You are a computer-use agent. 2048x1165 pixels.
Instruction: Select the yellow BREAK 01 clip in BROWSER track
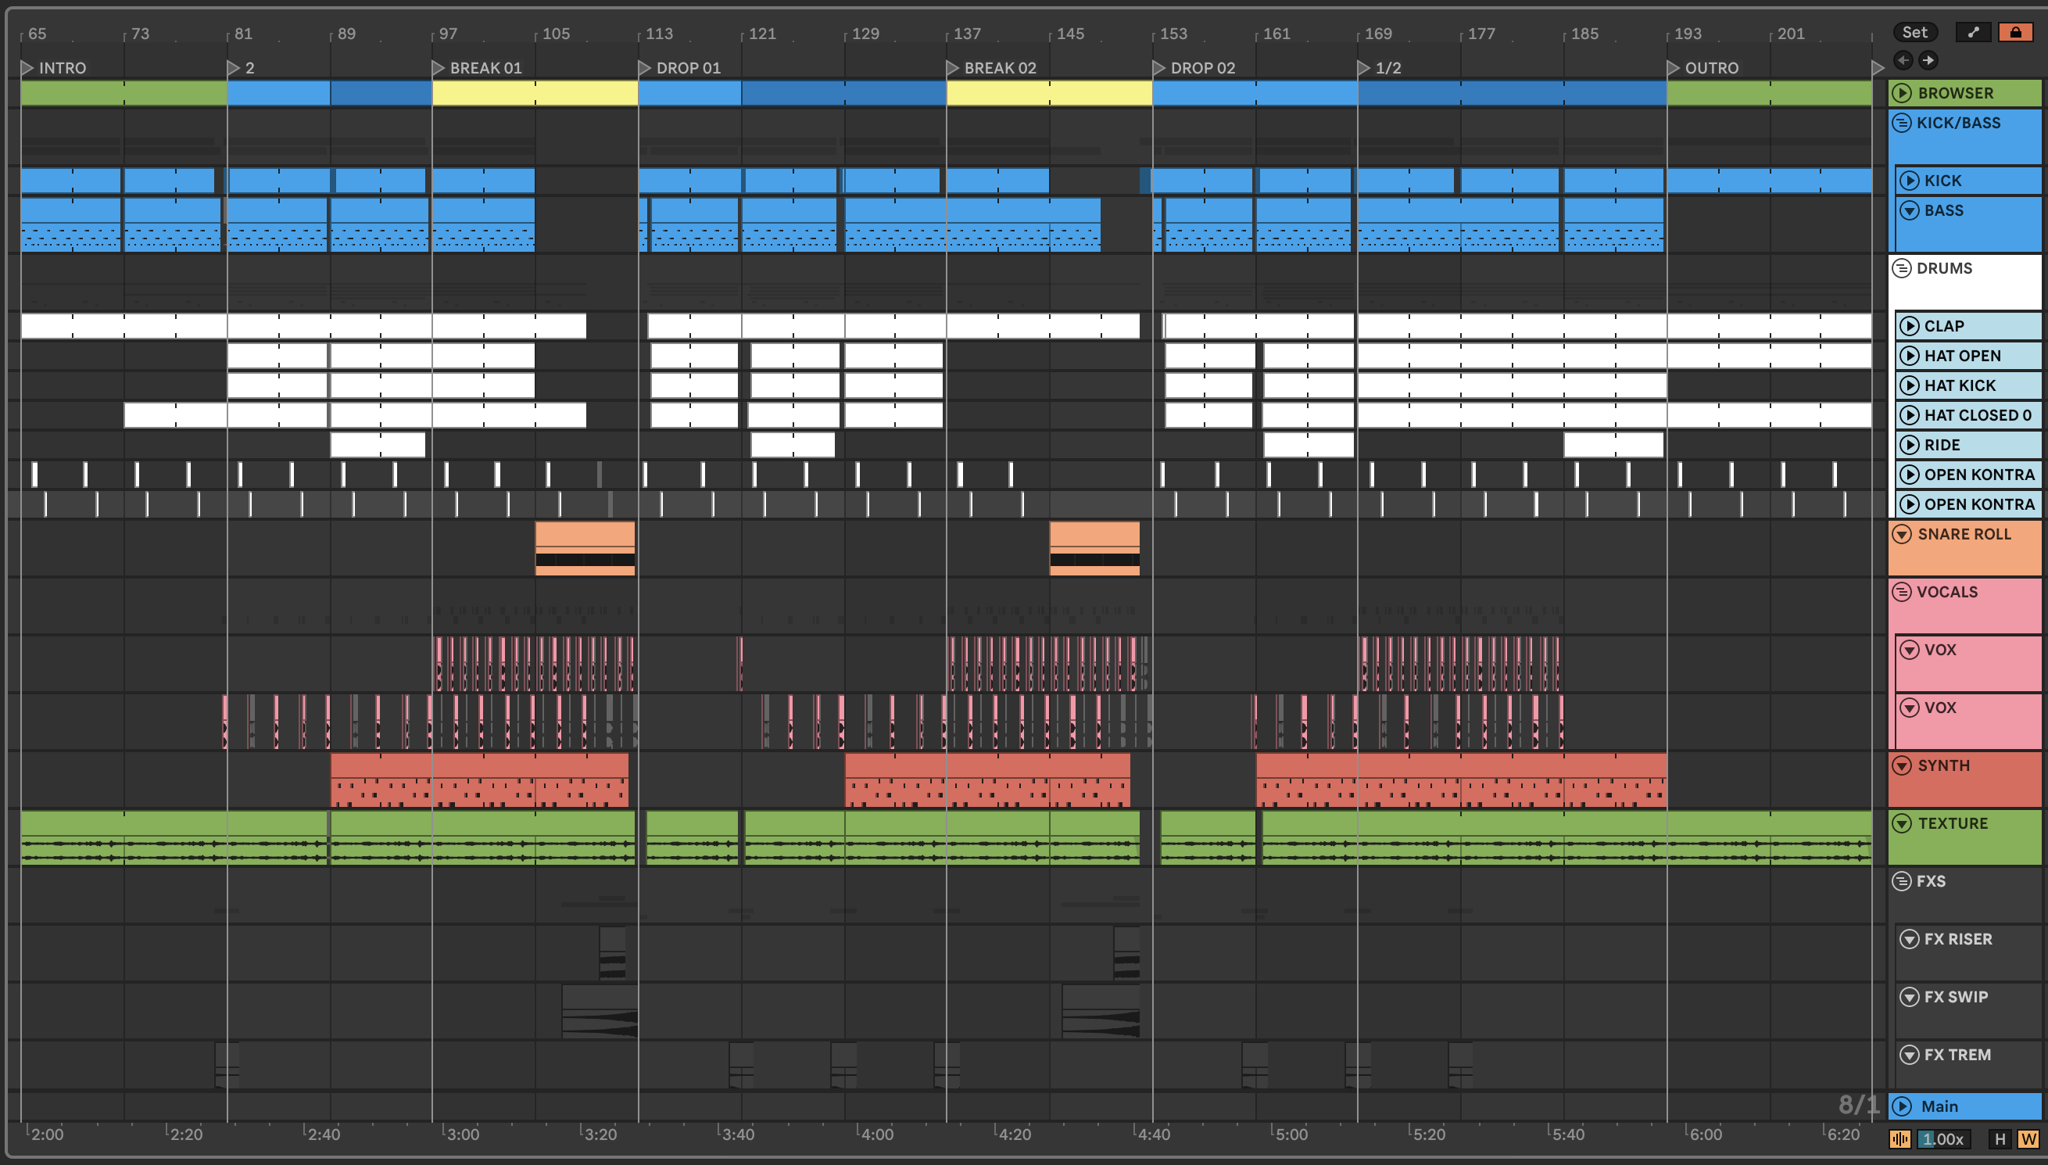pyautogui.click(x=535, y=93)
